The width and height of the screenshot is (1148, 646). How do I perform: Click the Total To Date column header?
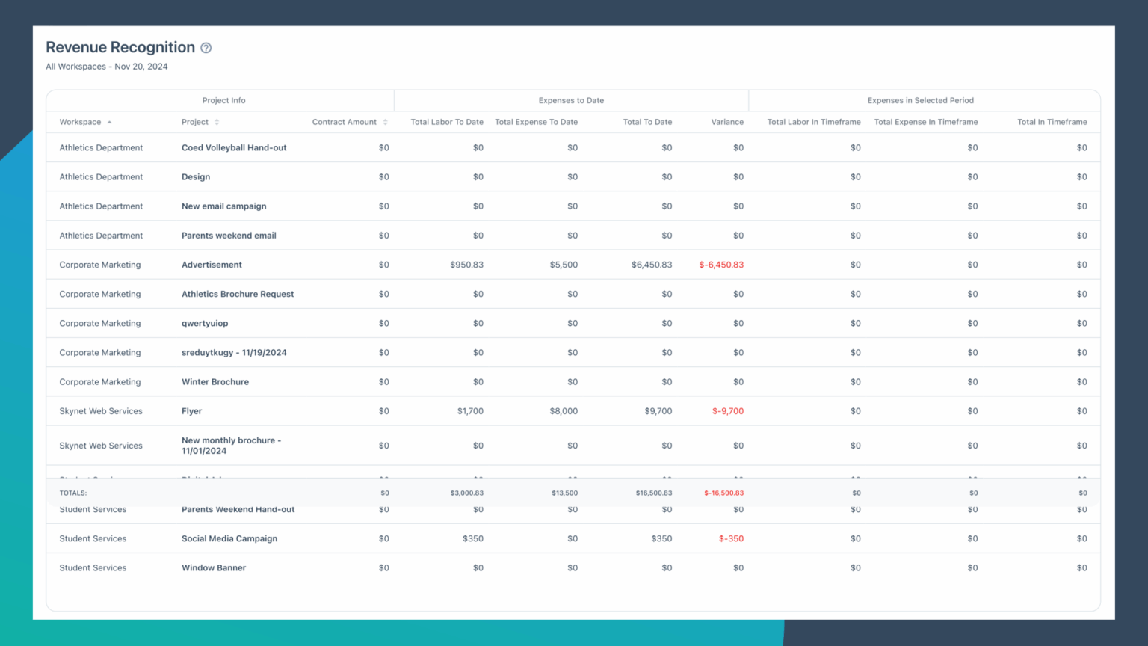point(647,121)
